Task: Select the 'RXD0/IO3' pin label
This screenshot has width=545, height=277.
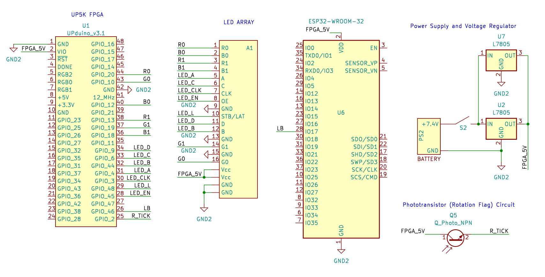Action: pyautogui.click(x=319, y=71)
